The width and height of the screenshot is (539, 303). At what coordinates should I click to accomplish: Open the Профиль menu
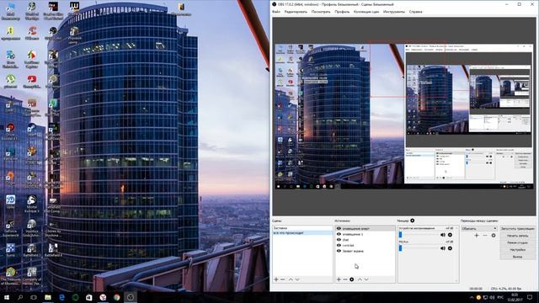(342, 12)
